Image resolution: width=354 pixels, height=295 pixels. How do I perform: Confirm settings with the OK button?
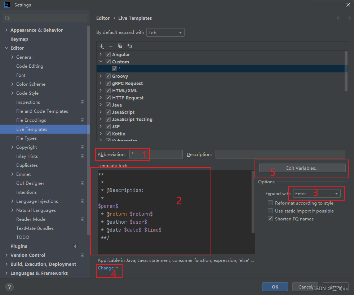275,287
